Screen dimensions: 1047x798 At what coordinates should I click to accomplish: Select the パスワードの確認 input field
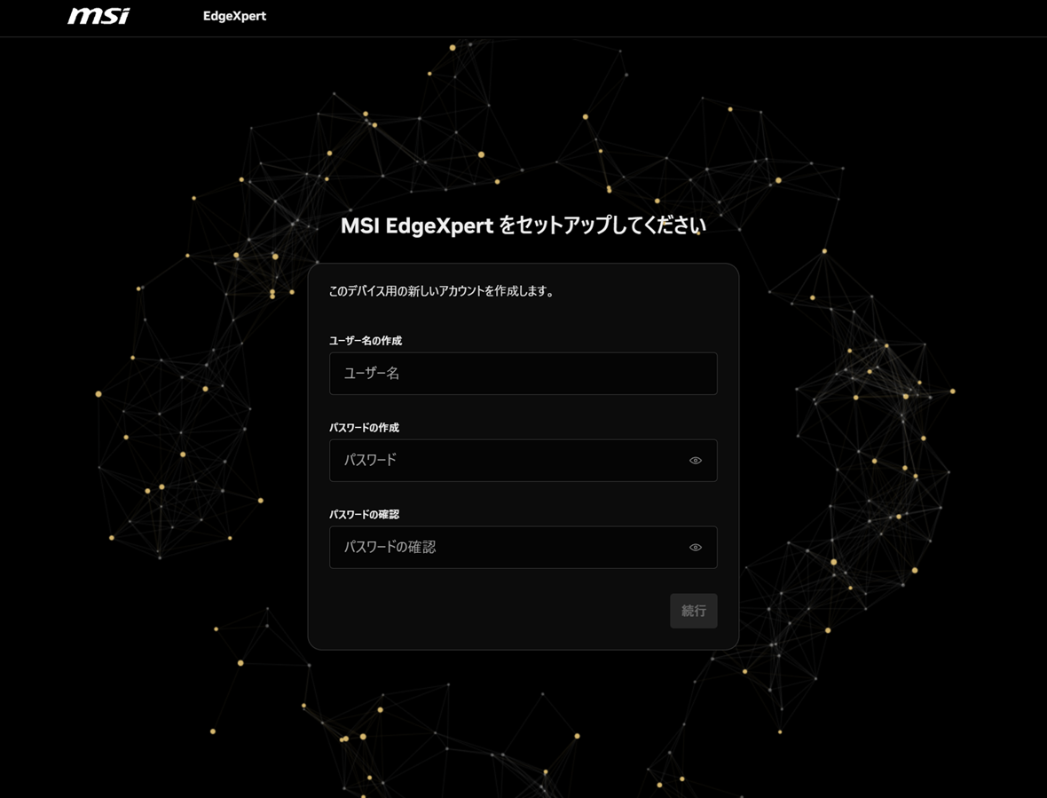click(523, 547)
